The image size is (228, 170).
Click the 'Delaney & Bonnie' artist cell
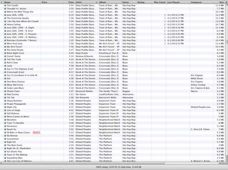click(x=84, y=56)
